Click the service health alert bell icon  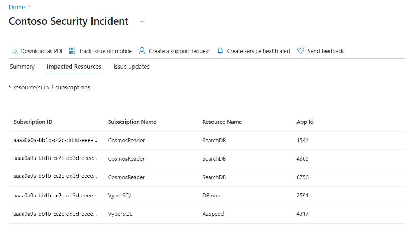pos(220,51)
